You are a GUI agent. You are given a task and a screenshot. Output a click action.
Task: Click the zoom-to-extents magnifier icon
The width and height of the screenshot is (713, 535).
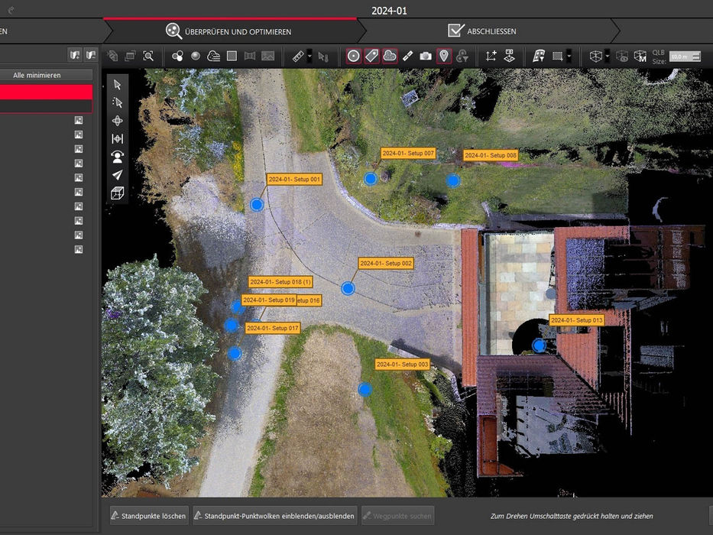coord(148,56)
